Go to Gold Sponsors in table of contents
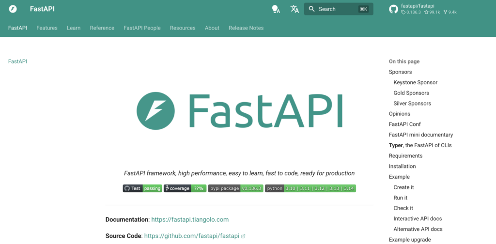 [x=411, y=93]
